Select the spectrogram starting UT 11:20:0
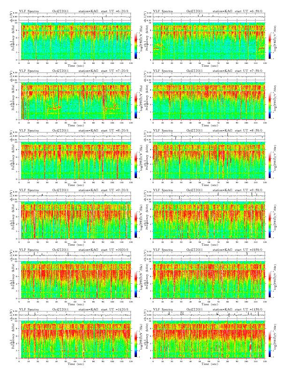Image resolution: width=287 pixels, height=372 pixels. [75, 340]
